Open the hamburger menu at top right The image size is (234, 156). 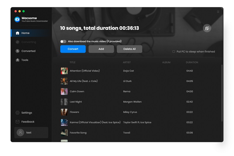click(218, 12)
